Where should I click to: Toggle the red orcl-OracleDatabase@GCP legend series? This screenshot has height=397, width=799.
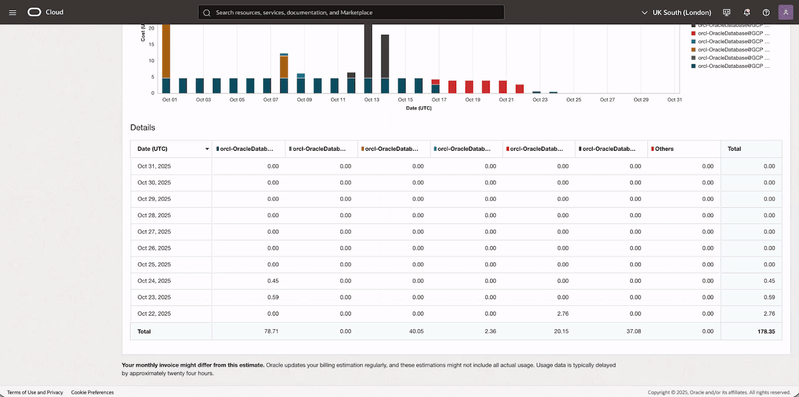(x=731, y=33)
